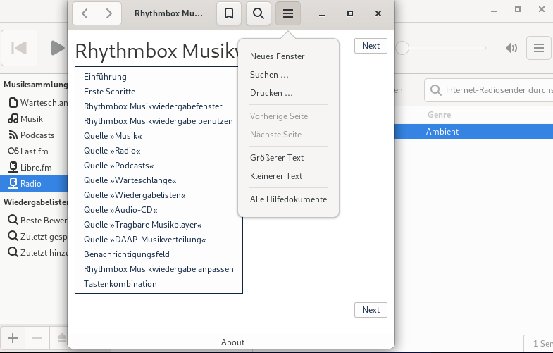Open Rhythmbox Musikwiedergabe benutzen topic
The width and height of the screenshot is (553, 353).
click(x=159, y=121)
